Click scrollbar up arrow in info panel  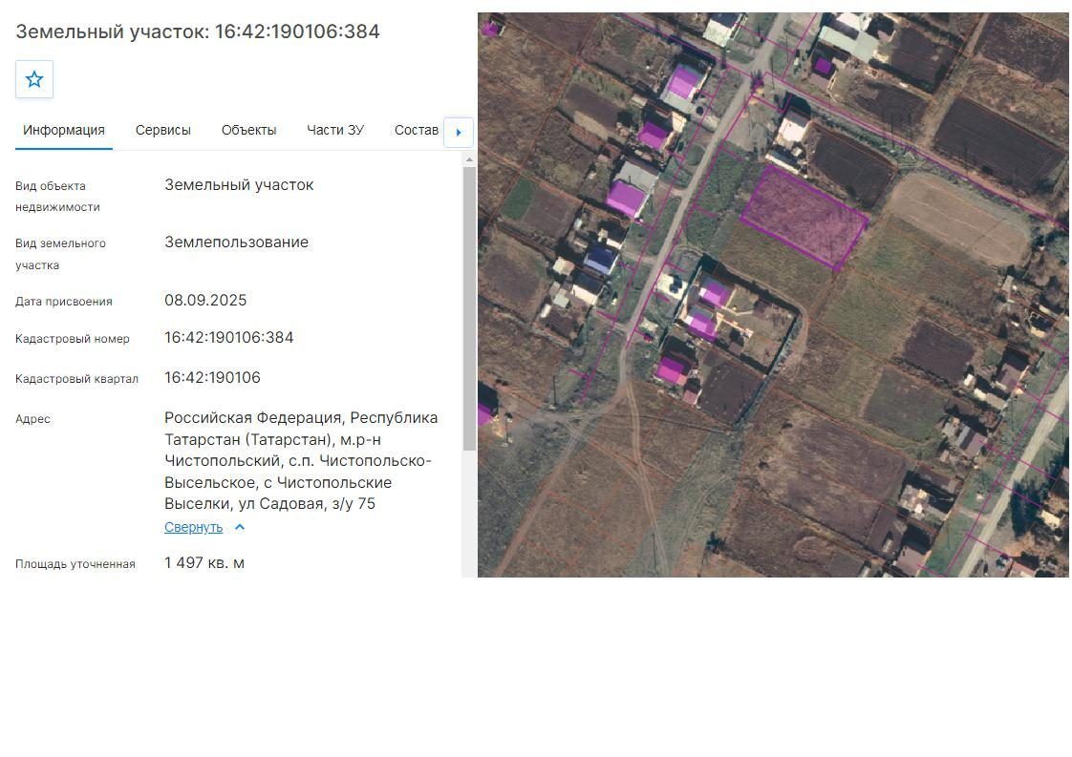click(469, 159)
